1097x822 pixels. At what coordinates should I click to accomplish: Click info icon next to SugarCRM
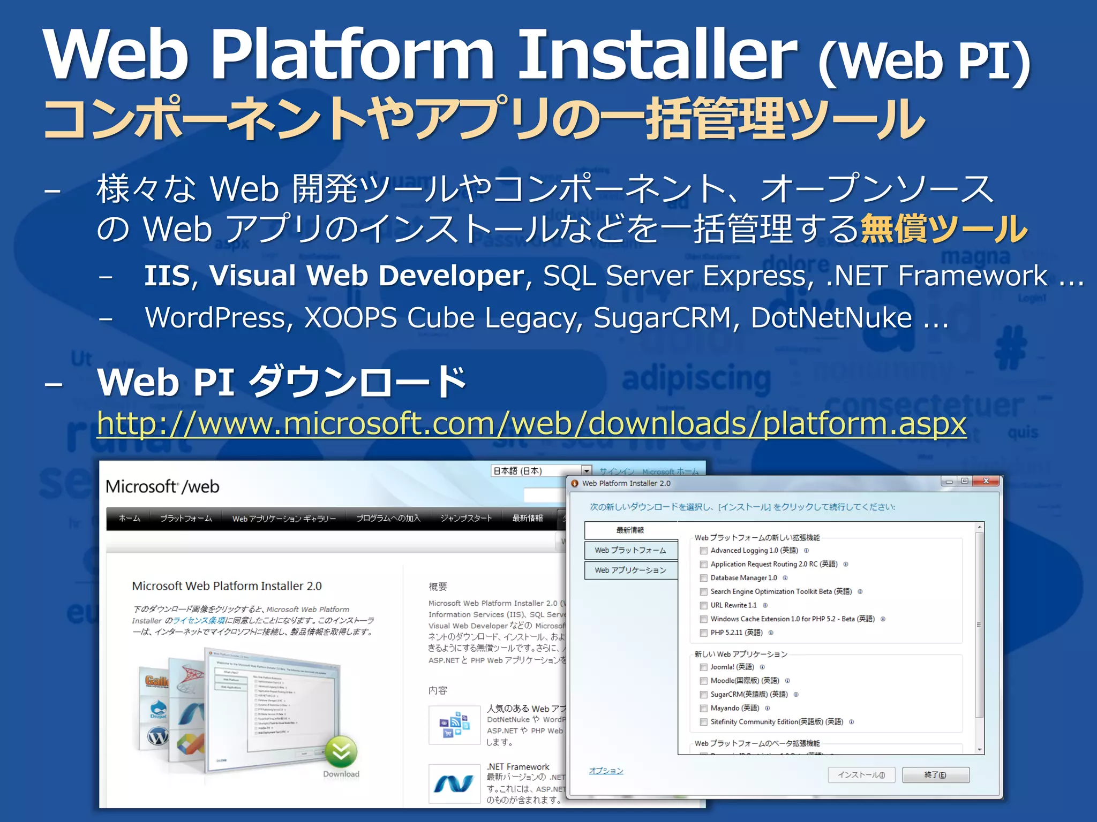[796, 695]
